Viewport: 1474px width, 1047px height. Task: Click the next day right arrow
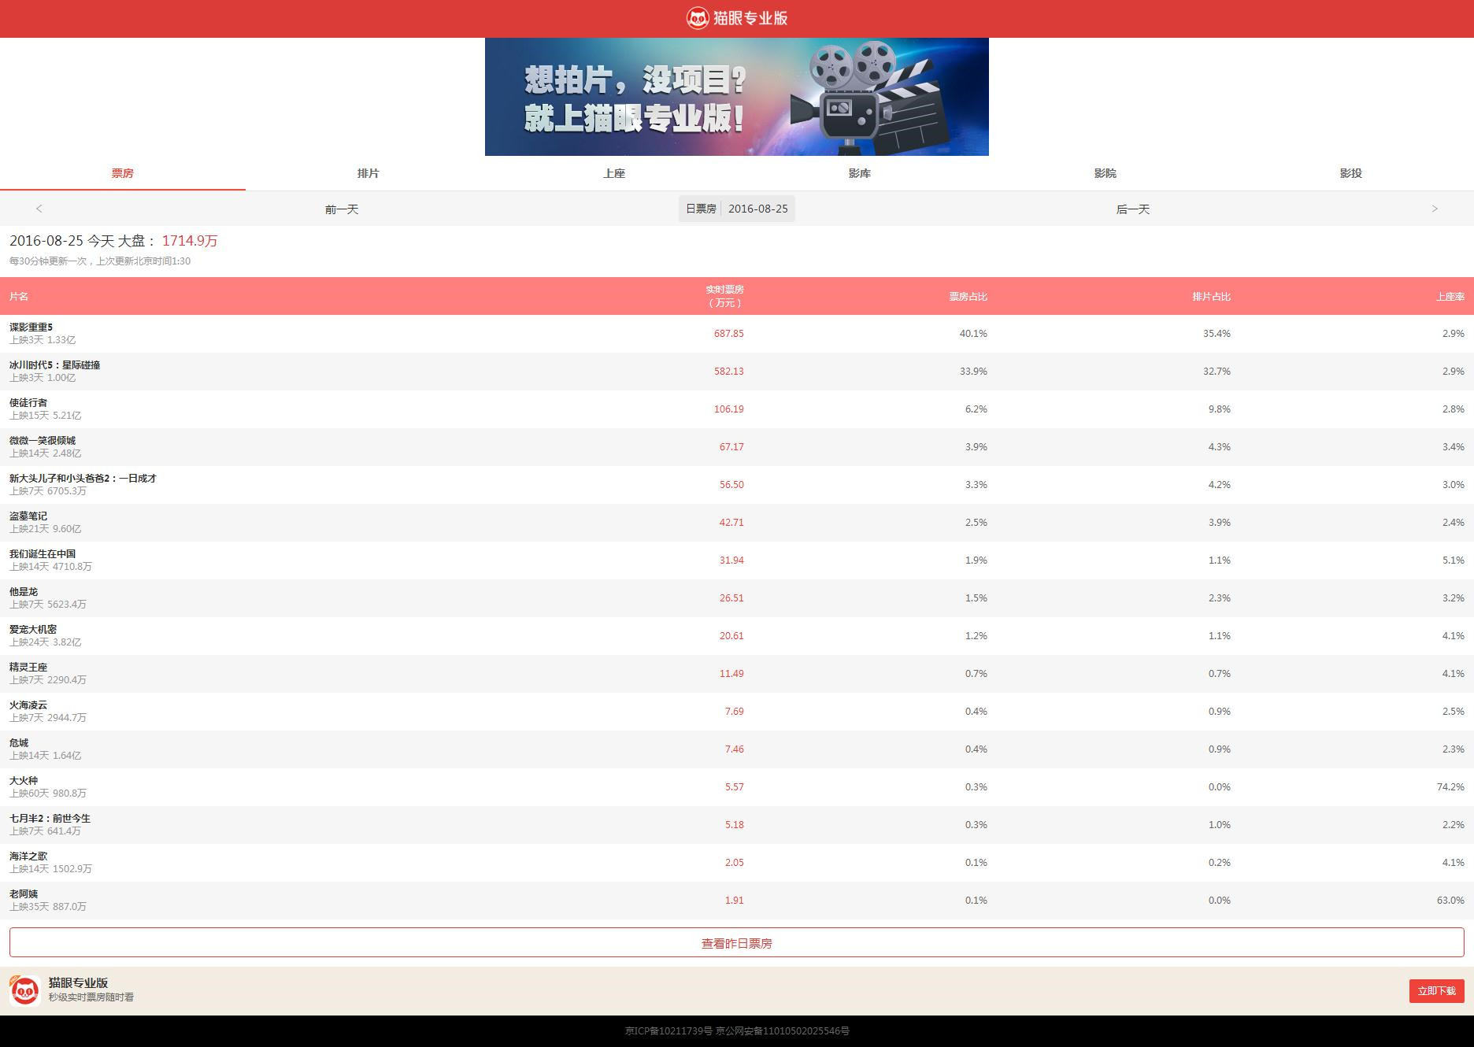pos(1435,209)
